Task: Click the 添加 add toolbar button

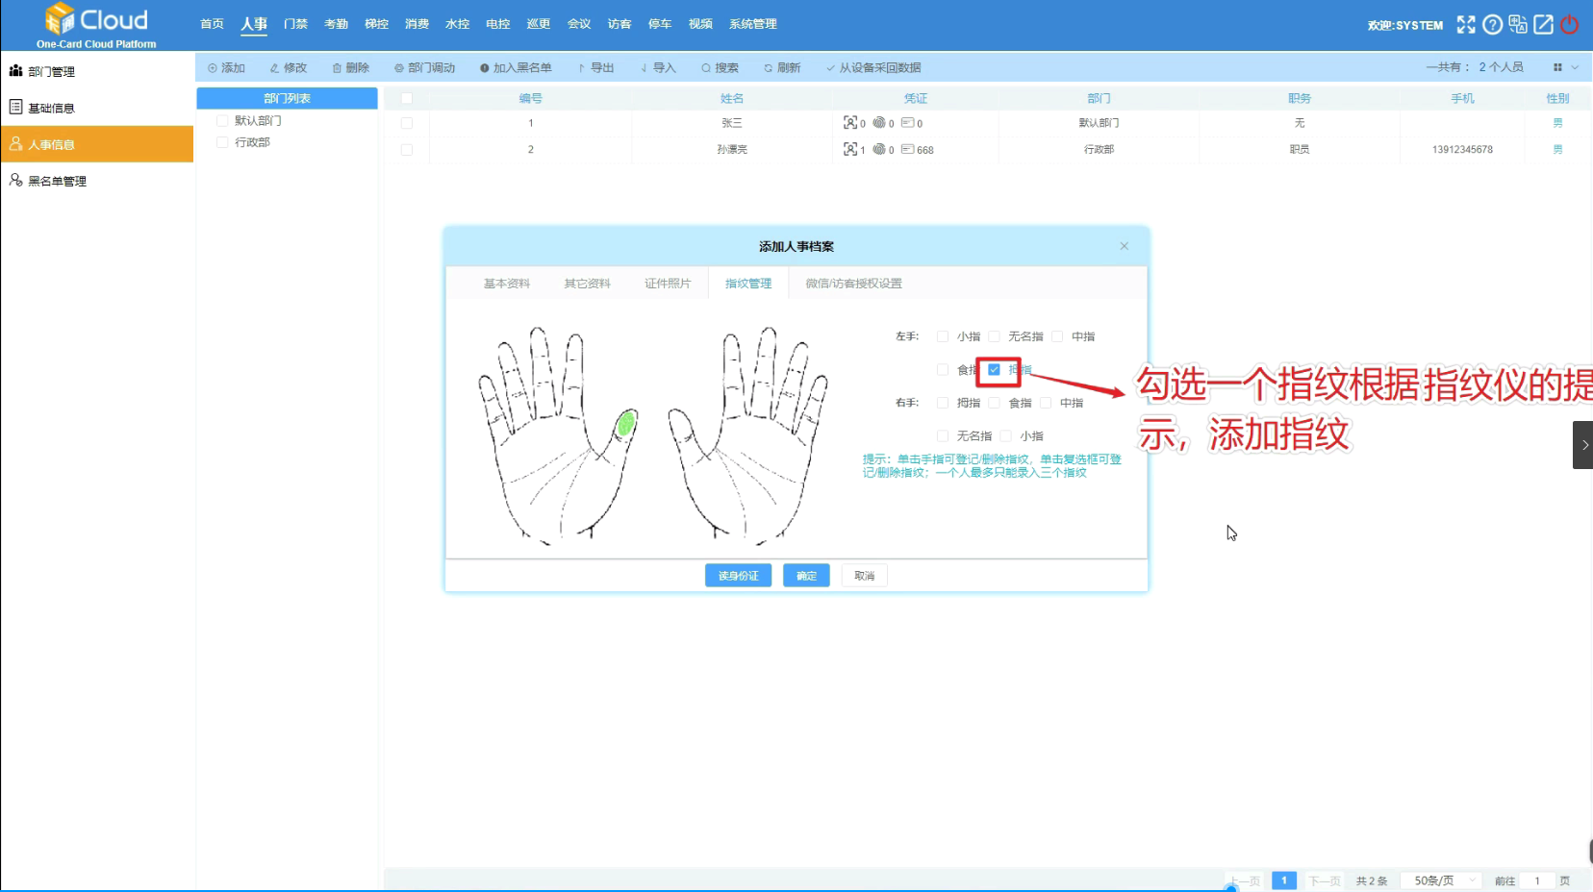Action: click(227, 68)
